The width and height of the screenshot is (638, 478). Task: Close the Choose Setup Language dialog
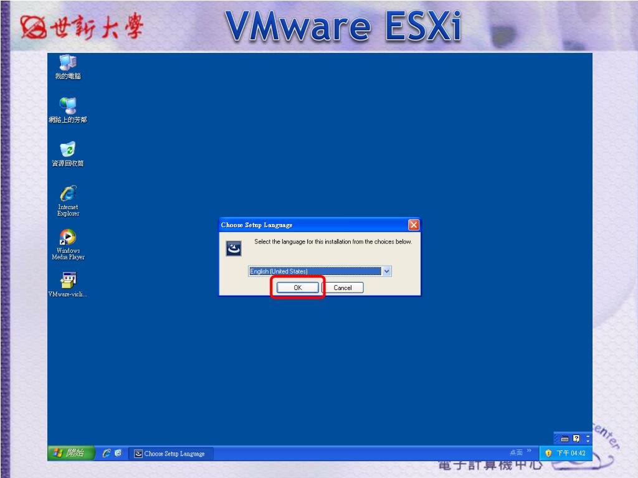[x=414, y=225]
